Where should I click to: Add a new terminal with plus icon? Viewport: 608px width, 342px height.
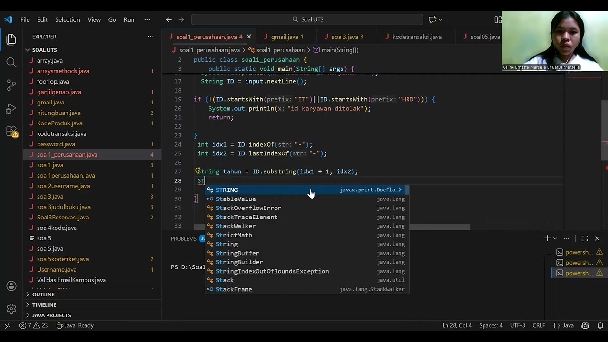coord(547,238)
